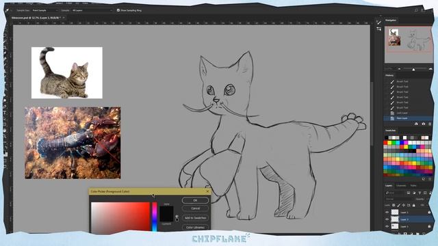Select the bottom layer's thumbnail
The image size is (438, 246).
(x=395, y=226)
